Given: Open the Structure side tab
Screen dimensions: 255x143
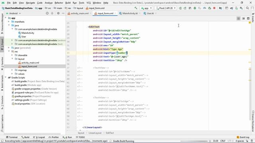Looking at the screenshot, I should click(2, 102).
